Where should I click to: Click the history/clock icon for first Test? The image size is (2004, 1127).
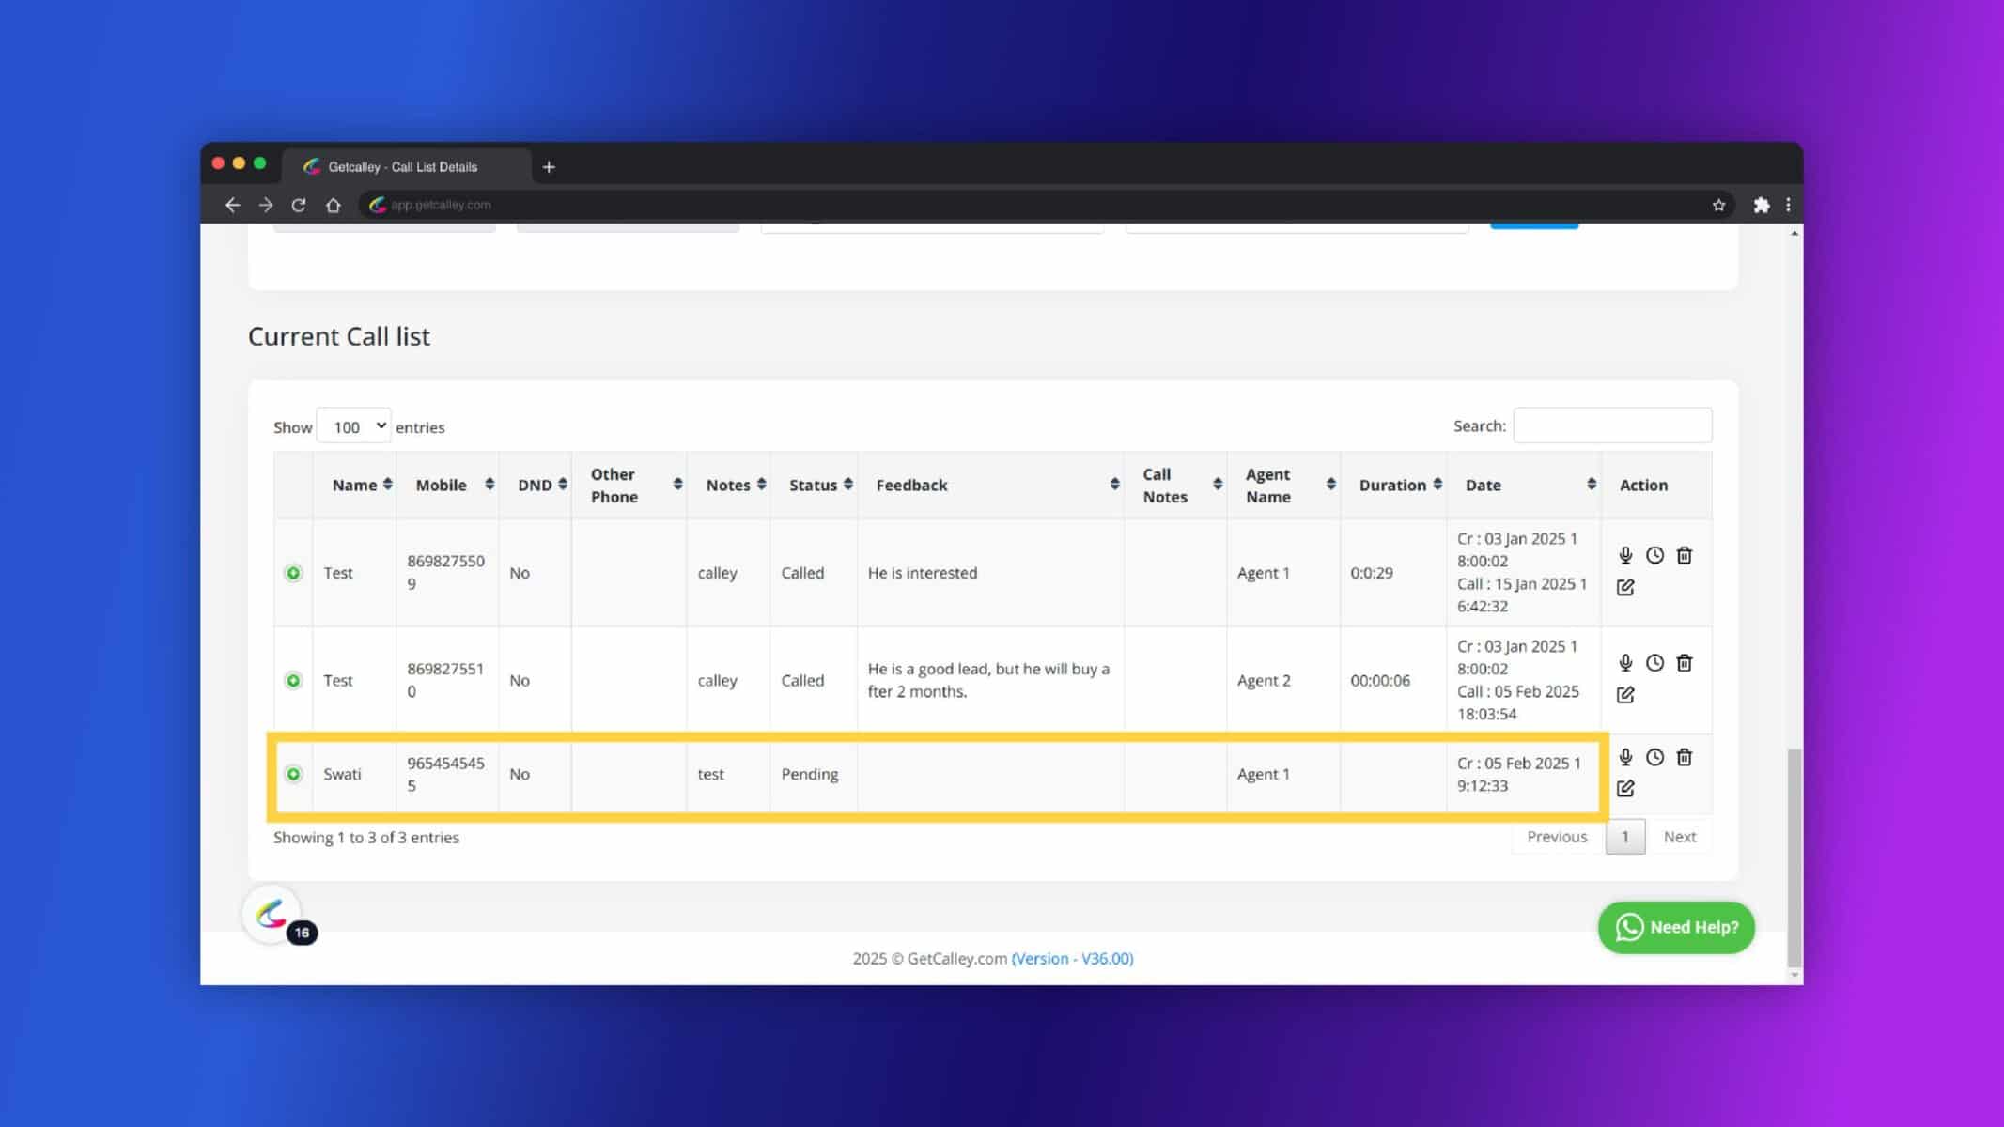pyautogui.click(x=1655, y=554)
